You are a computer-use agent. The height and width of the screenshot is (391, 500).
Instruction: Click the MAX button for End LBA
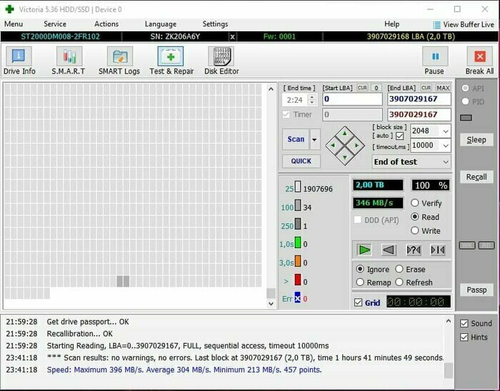pos(443,88)
